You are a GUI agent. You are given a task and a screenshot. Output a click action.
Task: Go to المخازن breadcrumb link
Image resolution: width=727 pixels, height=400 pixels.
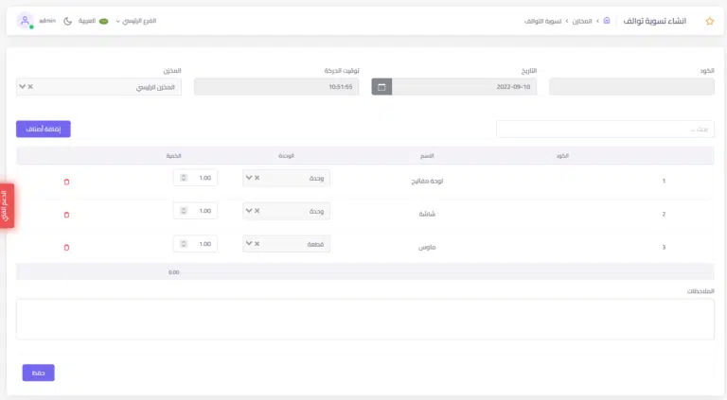[x=581, y=21]
